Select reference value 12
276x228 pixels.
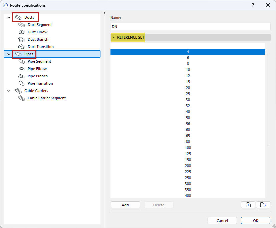188,76
